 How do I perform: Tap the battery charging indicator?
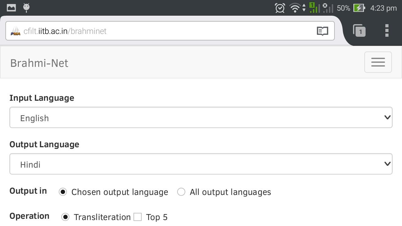tap(359, 8)
